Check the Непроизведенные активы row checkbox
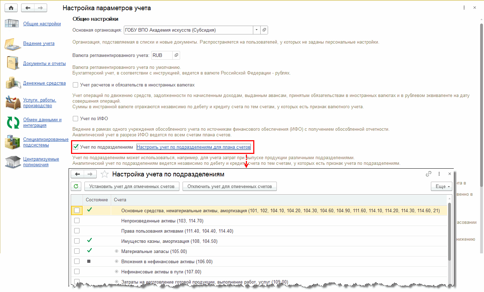The image size is (484, 292). (x=77, y=221)
